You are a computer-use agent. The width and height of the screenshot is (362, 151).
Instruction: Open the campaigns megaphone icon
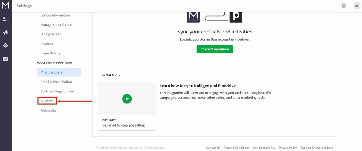tap(6, 32)
